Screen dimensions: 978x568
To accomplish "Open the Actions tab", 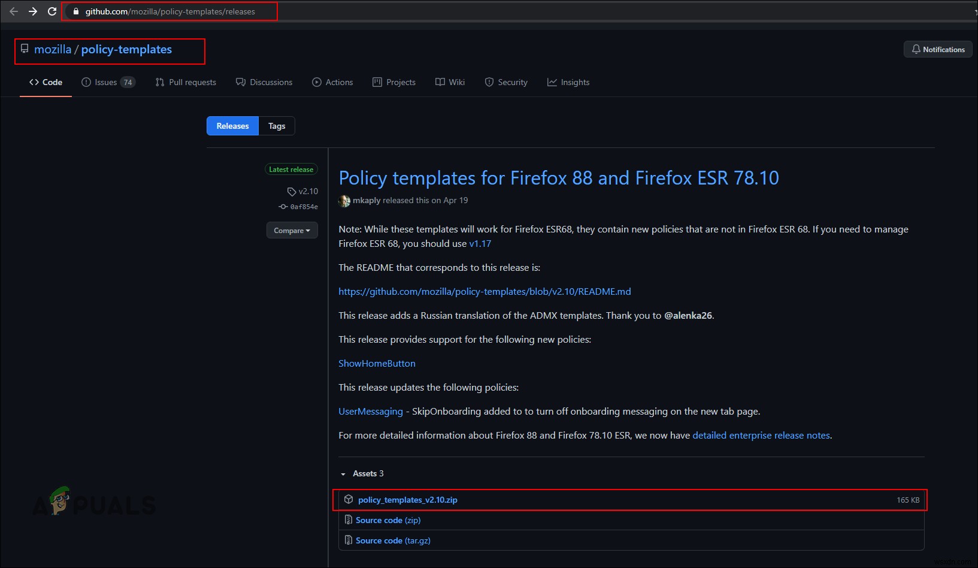I will [x=332, y=82].
